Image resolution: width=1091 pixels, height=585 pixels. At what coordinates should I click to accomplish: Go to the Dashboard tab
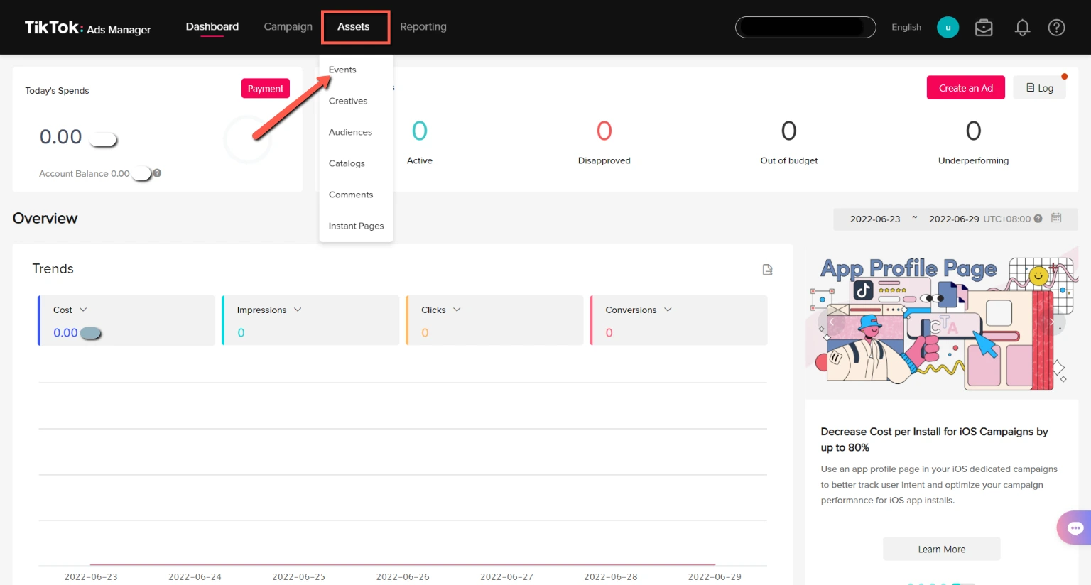pos(212,27)
